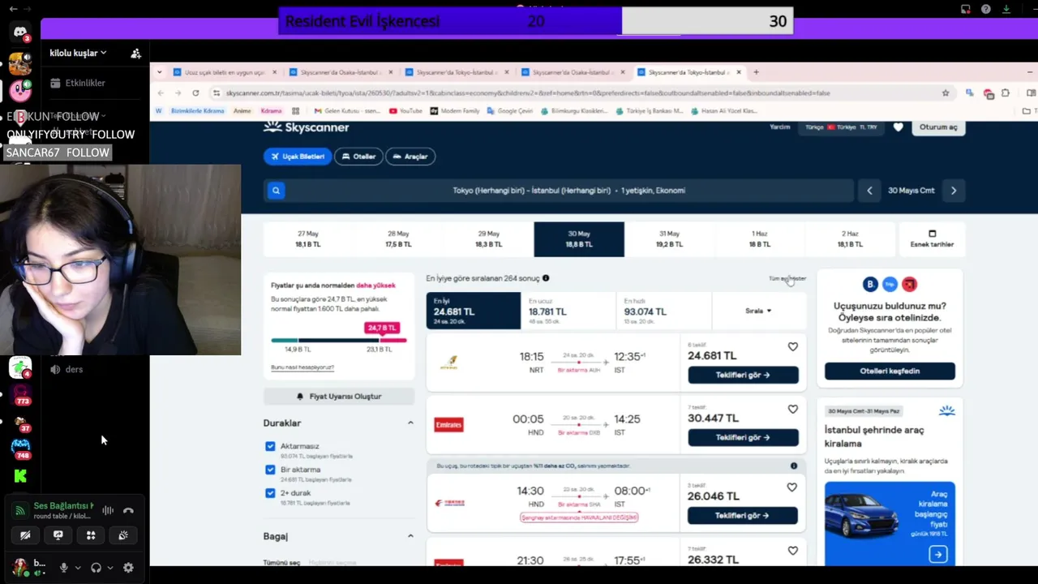
Task: Deafen Discord headphones
Action: 97,568
